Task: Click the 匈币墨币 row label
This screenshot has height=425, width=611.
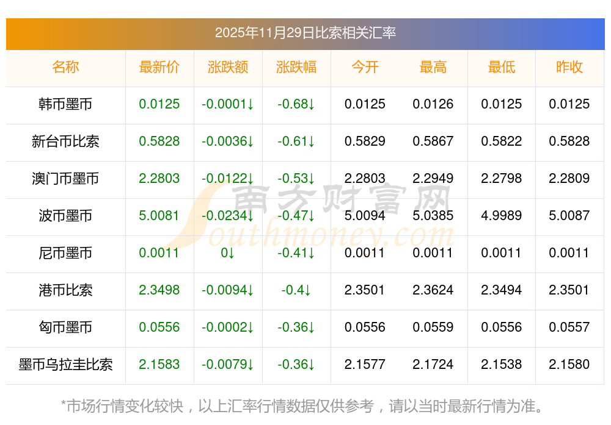Action: (65, 327)
